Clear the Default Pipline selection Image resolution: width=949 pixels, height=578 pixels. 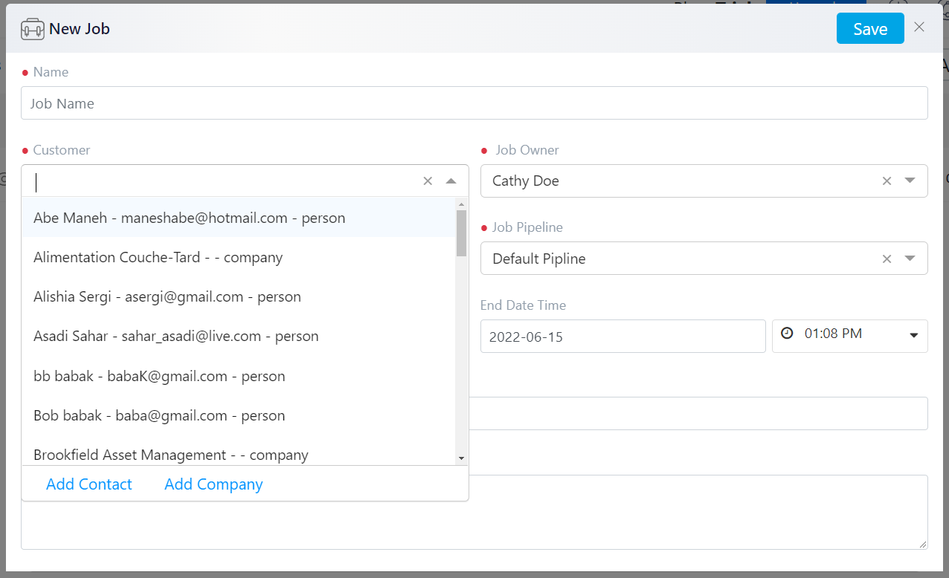coord(887,259)
